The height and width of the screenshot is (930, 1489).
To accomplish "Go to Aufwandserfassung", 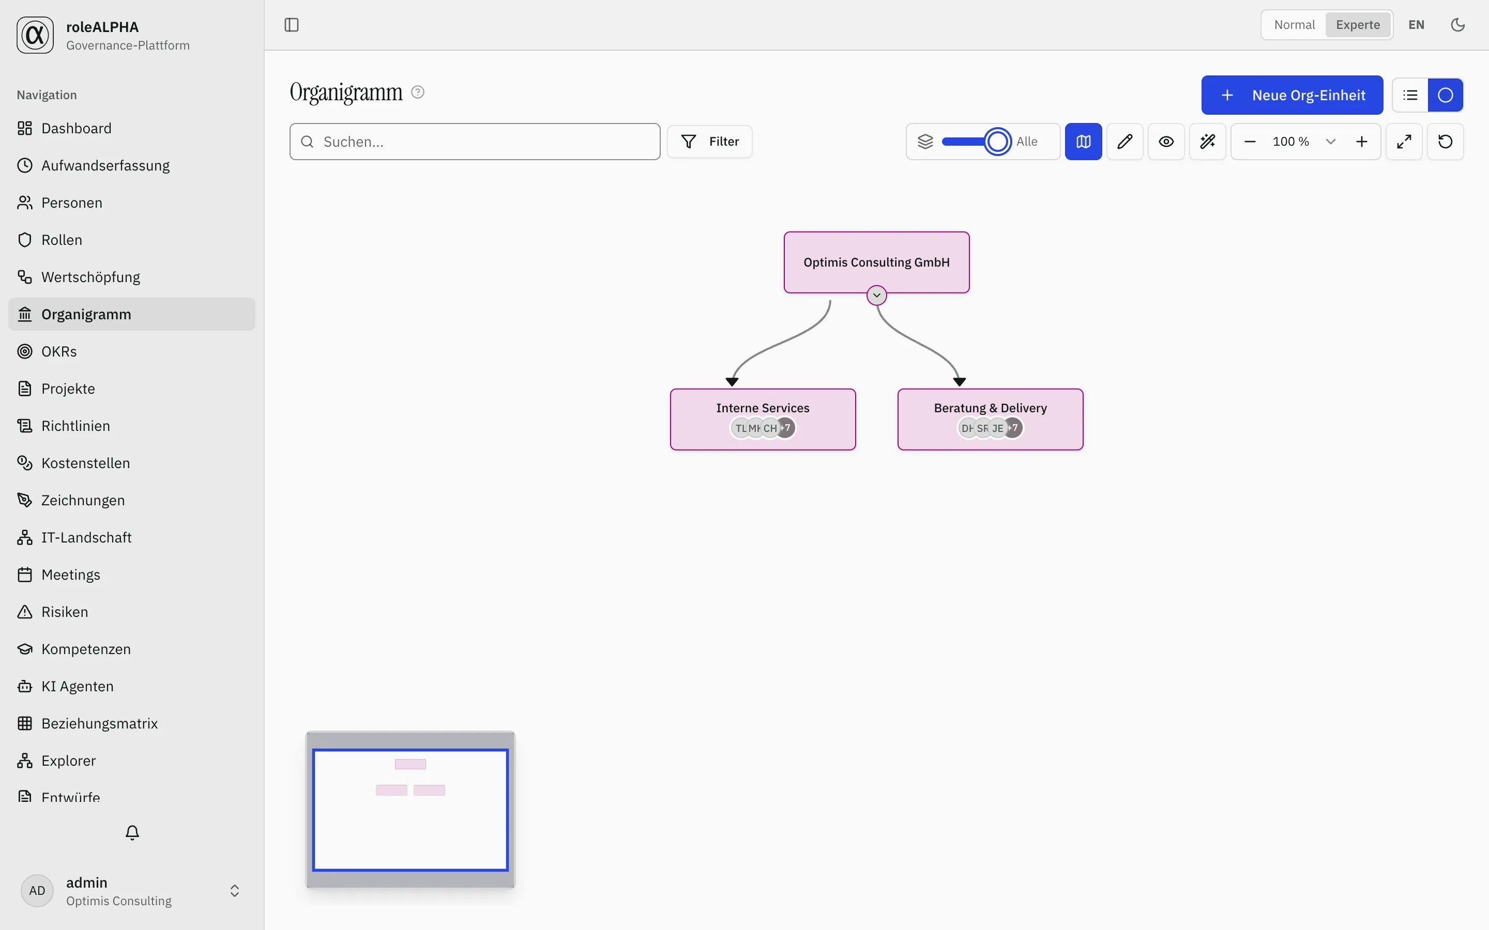I will (132, 165).
